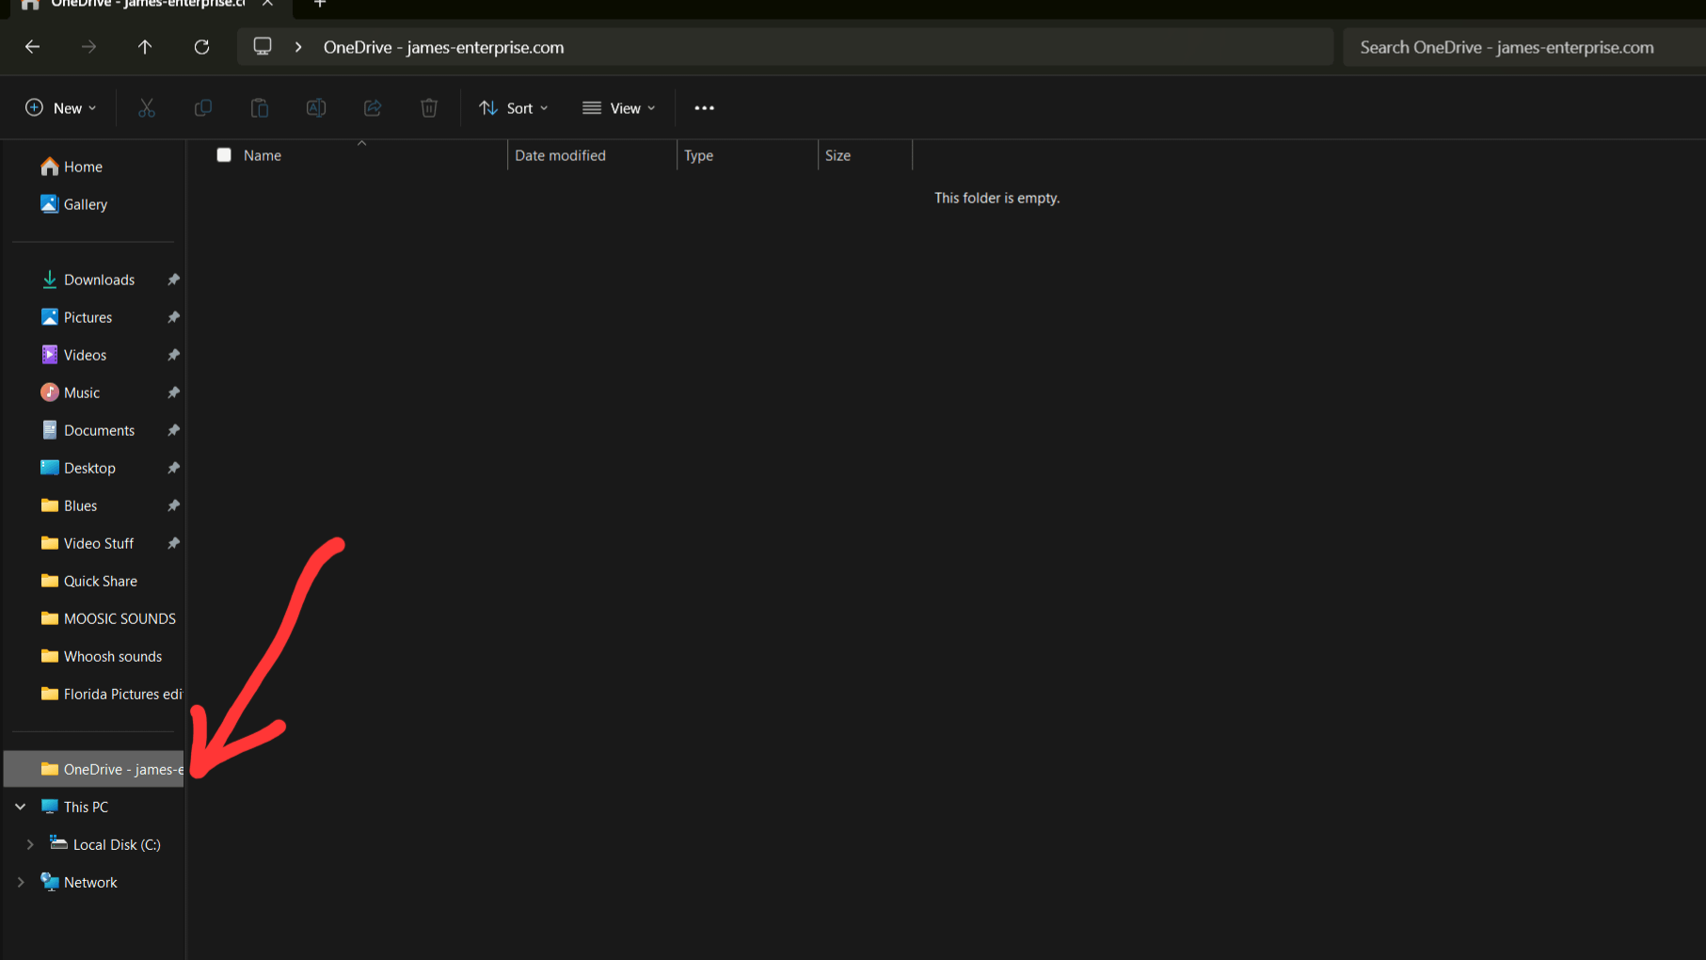Viewport: 1706px width, 960px height.
Task: Expand the Local Disk (C:) node
Action: tap(30, 844)
